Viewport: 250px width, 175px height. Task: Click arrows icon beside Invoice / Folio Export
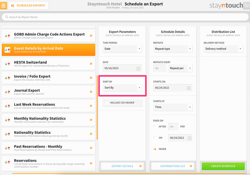coord(8,78)
